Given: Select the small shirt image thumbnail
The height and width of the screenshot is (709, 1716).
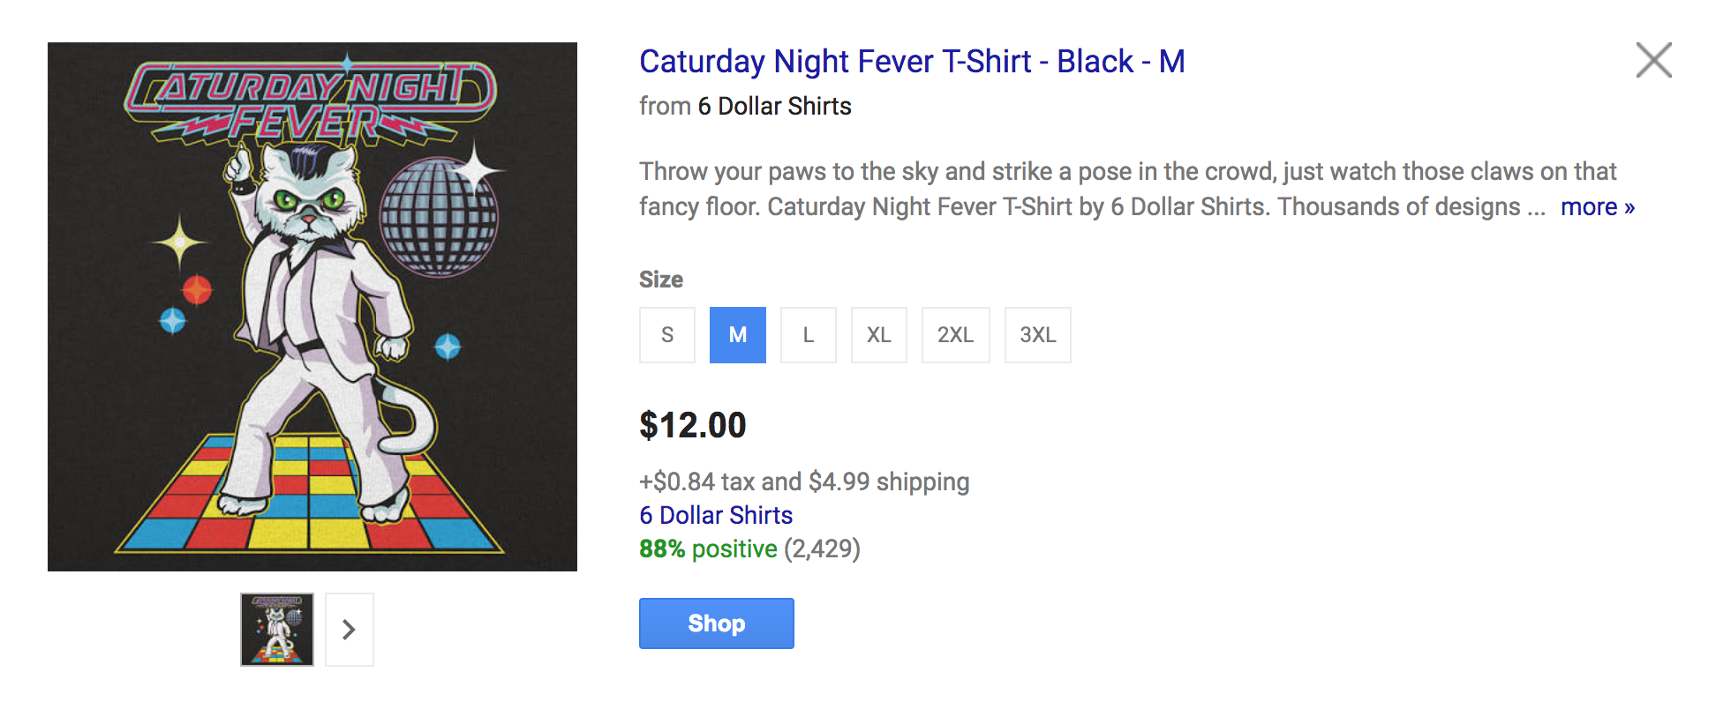Looking at the screenshot, I should click(277, 630).
